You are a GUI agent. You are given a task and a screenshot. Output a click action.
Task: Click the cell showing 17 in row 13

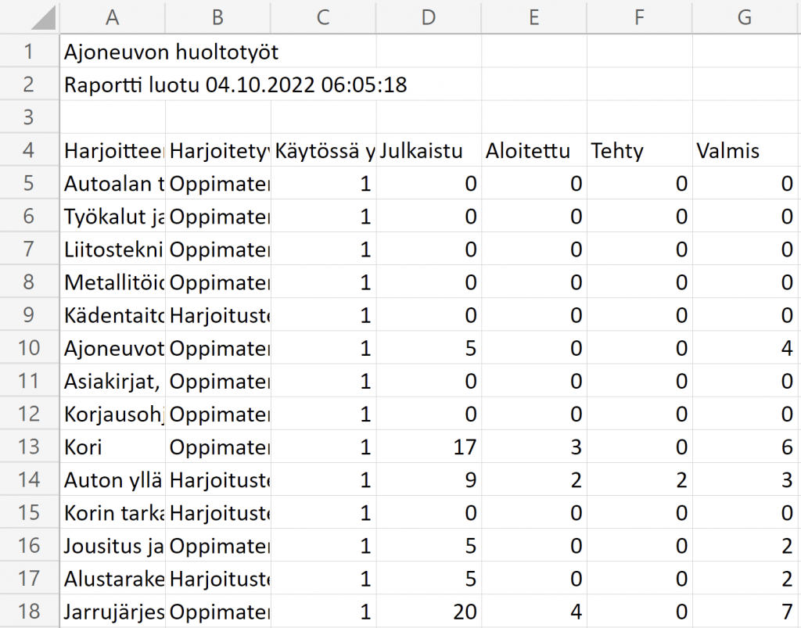428,447
